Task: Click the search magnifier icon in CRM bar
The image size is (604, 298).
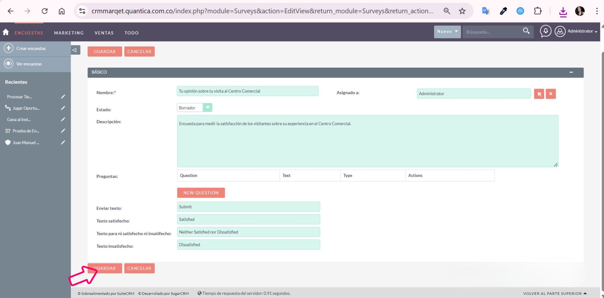Action: (x=526, y=31)
